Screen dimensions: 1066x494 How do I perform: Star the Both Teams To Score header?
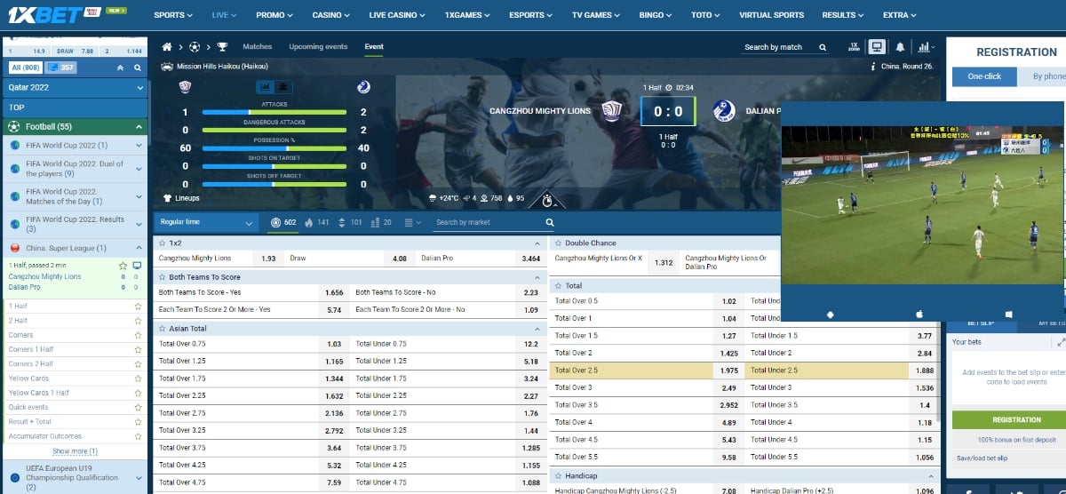click(x=162, y=277)
